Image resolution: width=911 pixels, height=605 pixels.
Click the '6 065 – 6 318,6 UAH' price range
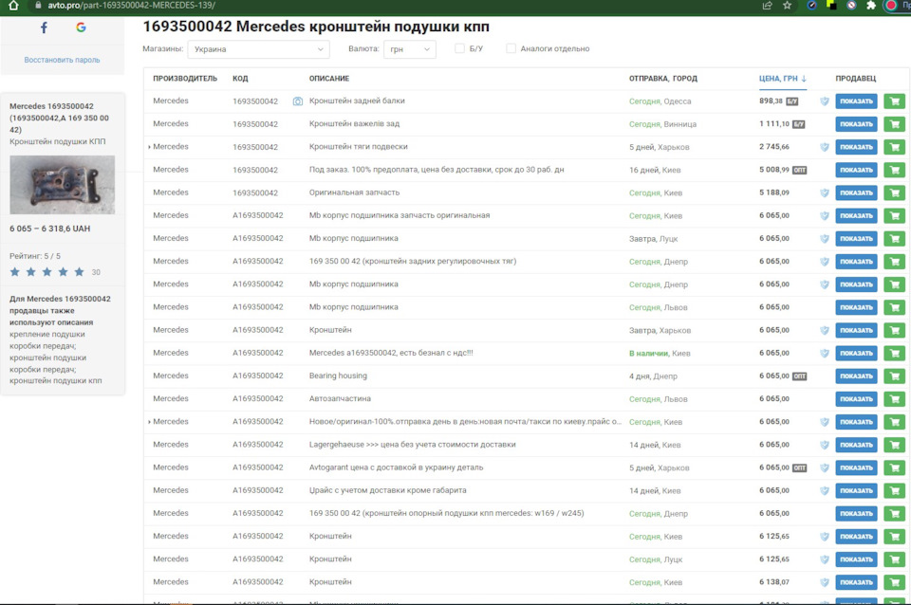(50, 229)
